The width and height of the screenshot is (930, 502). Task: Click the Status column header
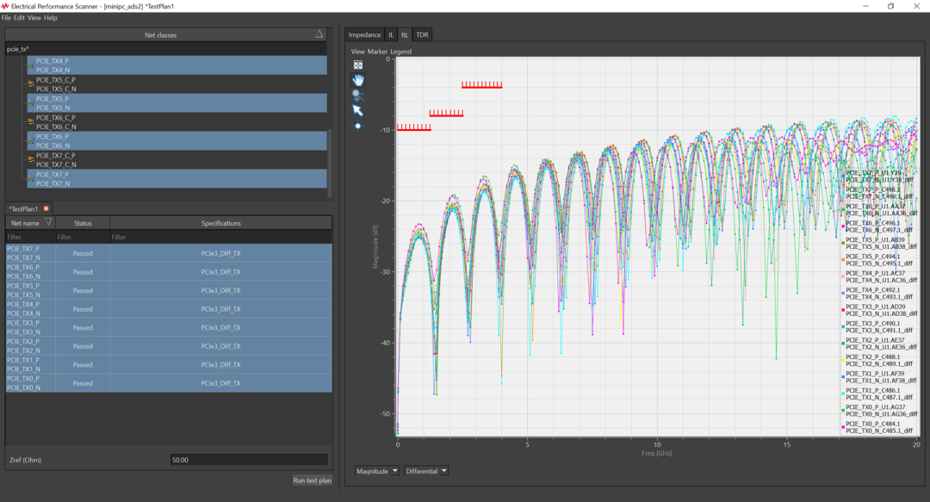point(83,223)
